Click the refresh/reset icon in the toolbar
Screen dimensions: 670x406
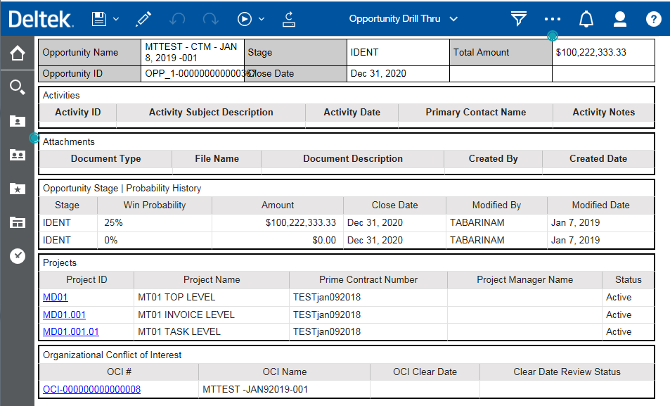[288, 19]
